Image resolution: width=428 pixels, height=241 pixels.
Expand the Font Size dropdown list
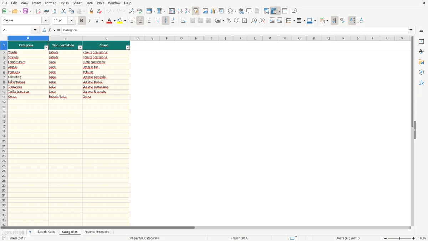tap(72, 21)
